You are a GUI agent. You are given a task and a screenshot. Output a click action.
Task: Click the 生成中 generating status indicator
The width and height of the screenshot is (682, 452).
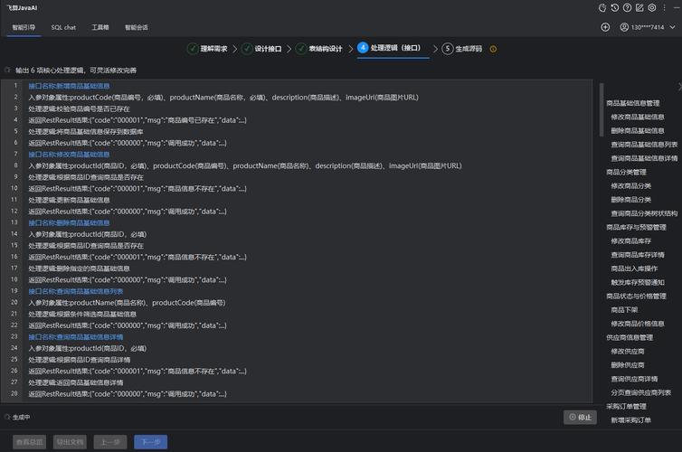pyautogui.click(x=17, y=418)
